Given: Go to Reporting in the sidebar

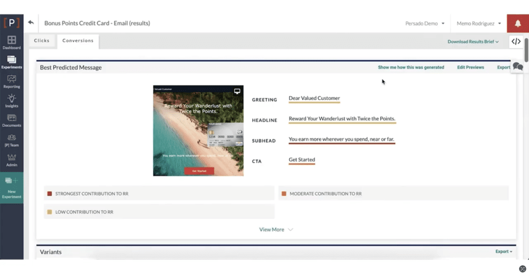Looking at the screenshot, I should point(11,81).
